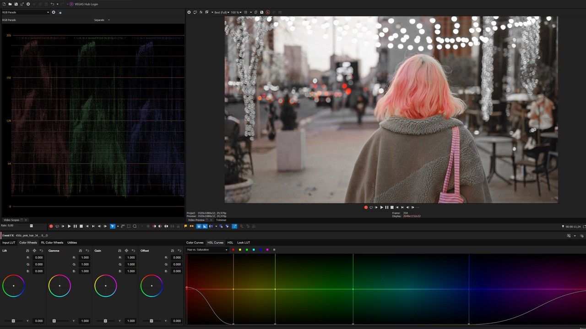Open the video preview settings gear
Image resolution: width=586 pixels, height=329 pixels.
(189, 12)
